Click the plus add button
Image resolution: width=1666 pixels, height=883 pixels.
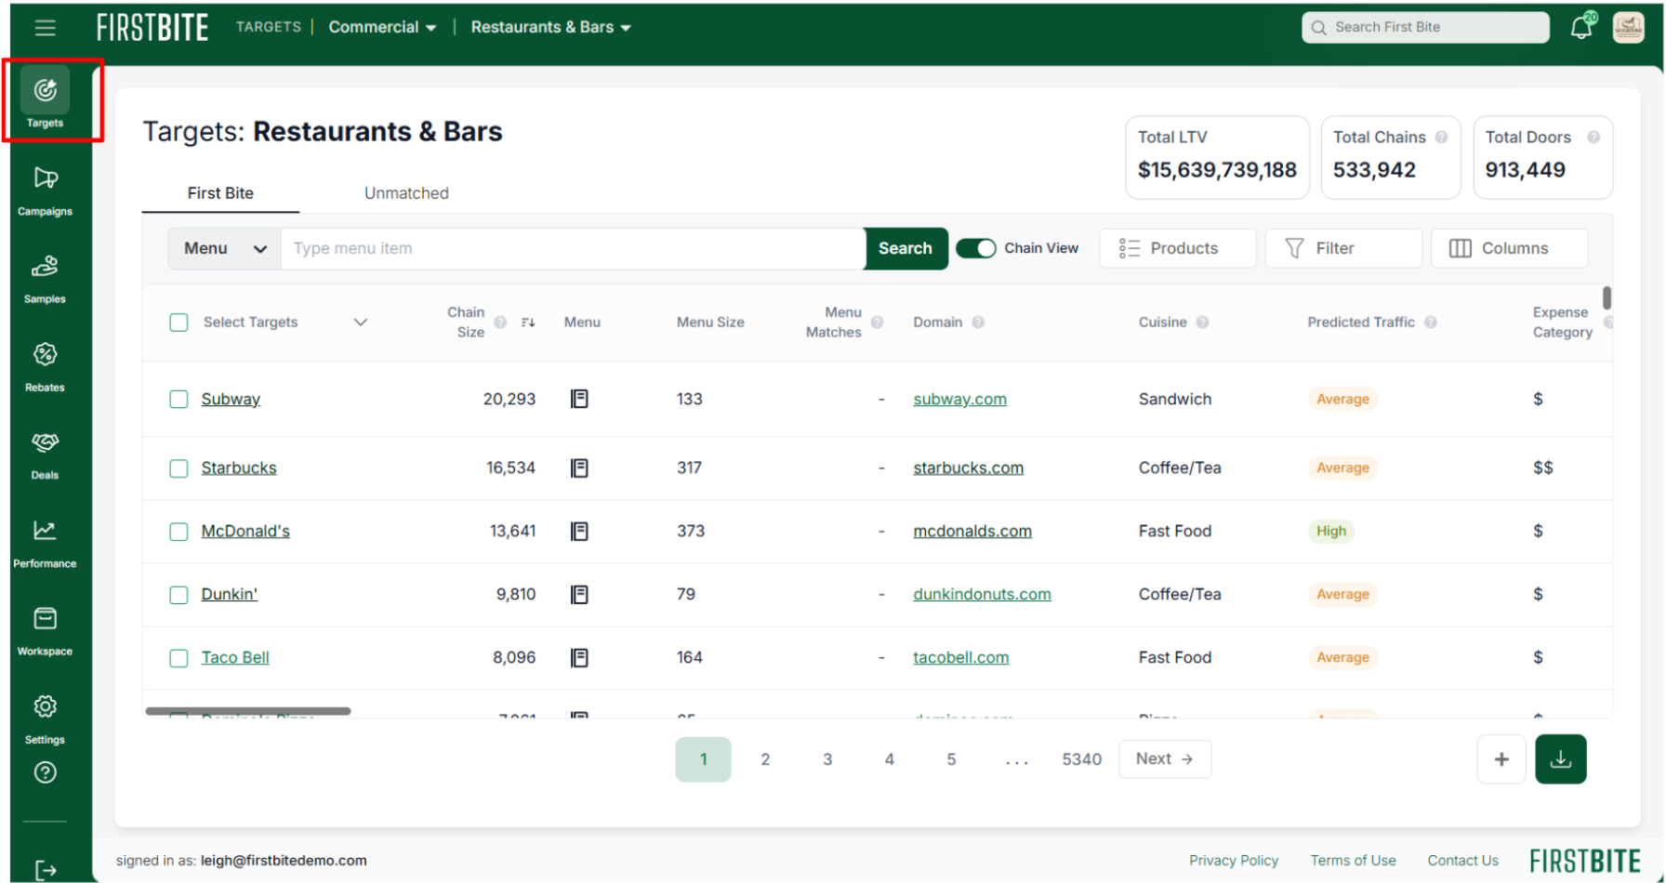[x=1501, y=759]
